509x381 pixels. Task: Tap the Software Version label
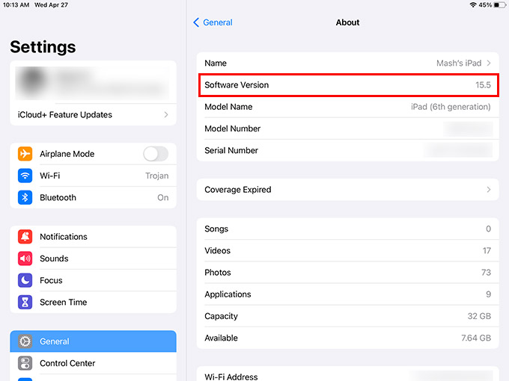(x=237, y=85)
